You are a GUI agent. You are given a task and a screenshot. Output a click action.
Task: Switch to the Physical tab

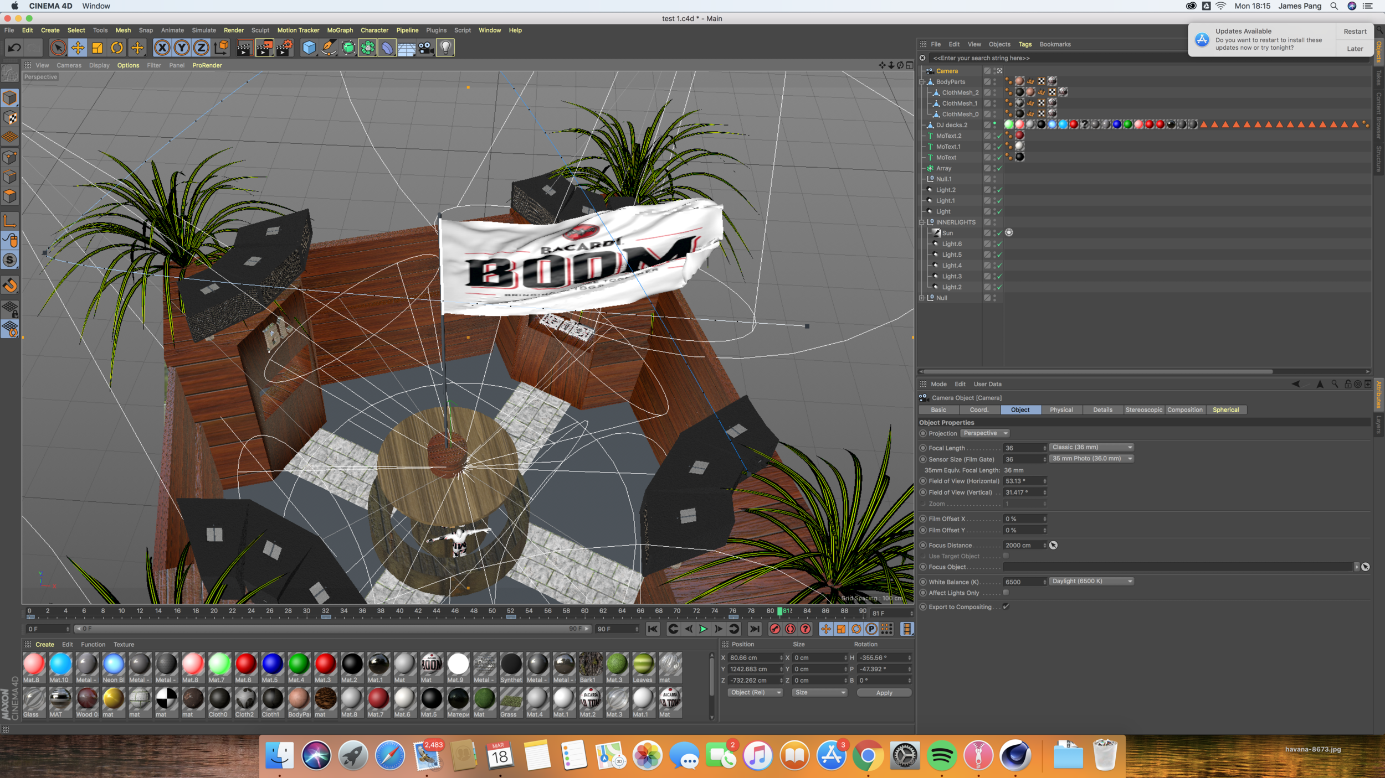pos(1061,410)
